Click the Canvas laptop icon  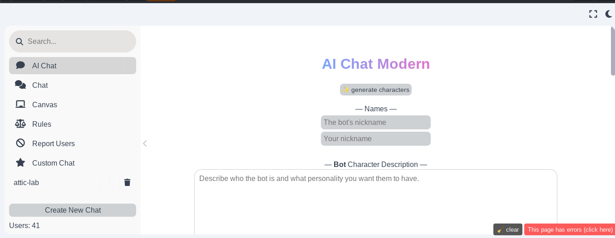click(x=20, y=105)
